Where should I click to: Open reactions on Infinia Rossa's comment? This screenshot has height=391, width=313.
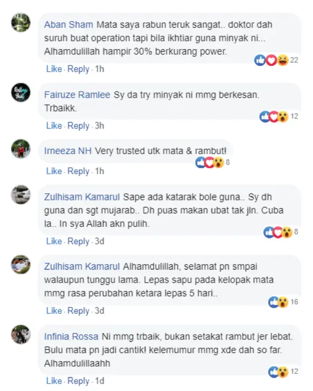[x=283, y=371]
